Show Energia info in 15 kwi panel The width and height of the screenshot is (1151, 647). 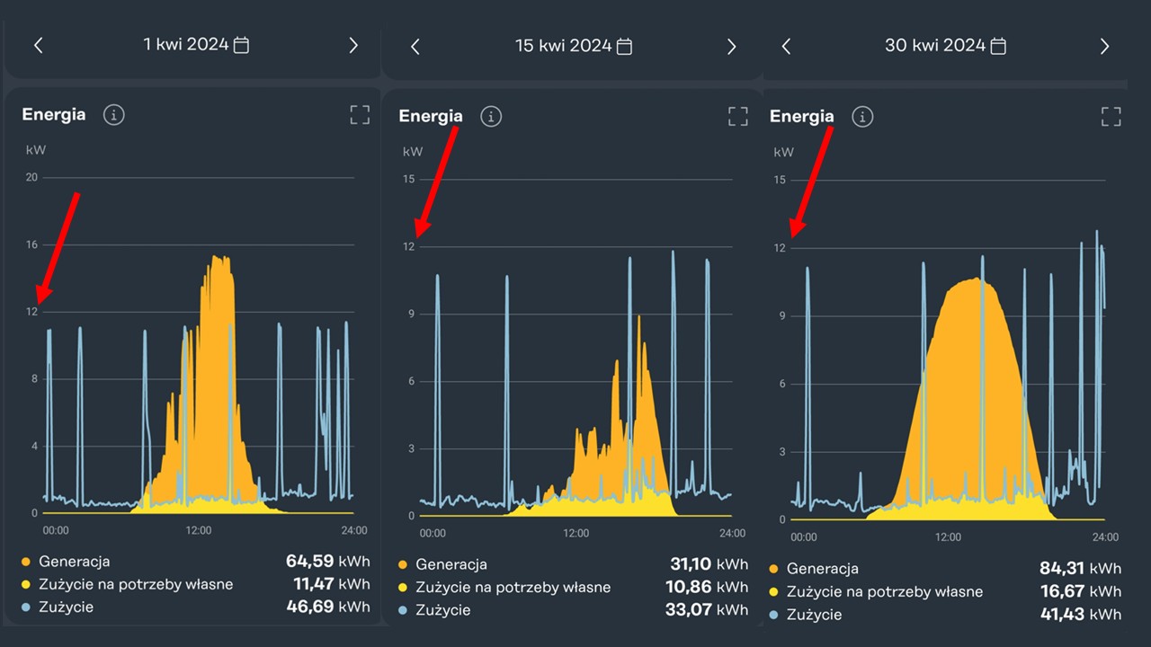point(490,117)
